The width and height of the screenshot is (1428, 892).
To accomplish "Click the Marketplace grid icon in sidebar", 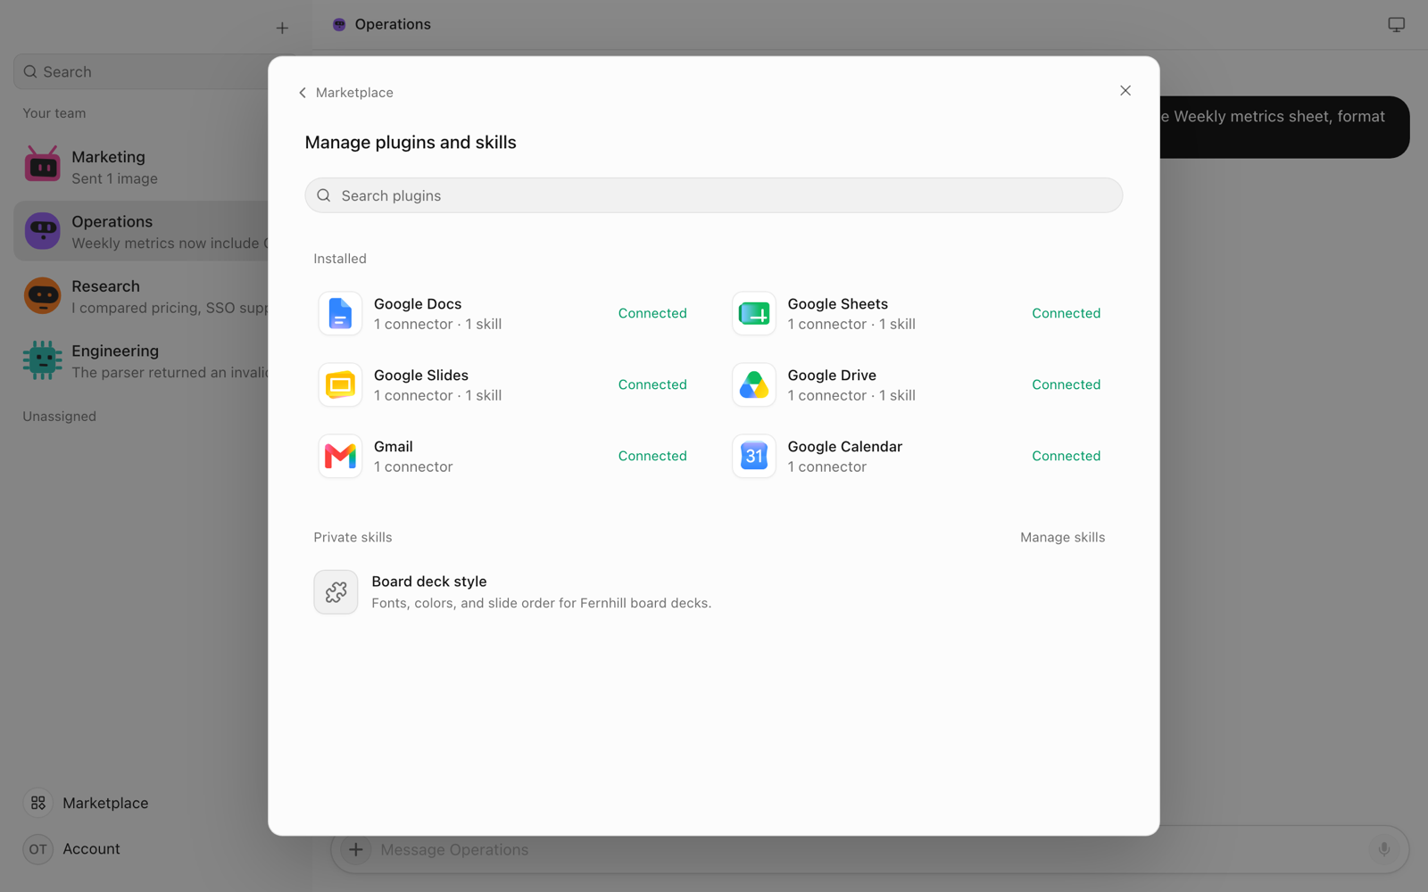I will coord(38,803).
